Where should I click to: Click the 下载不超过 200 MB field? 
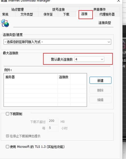[x=53, y=121]
